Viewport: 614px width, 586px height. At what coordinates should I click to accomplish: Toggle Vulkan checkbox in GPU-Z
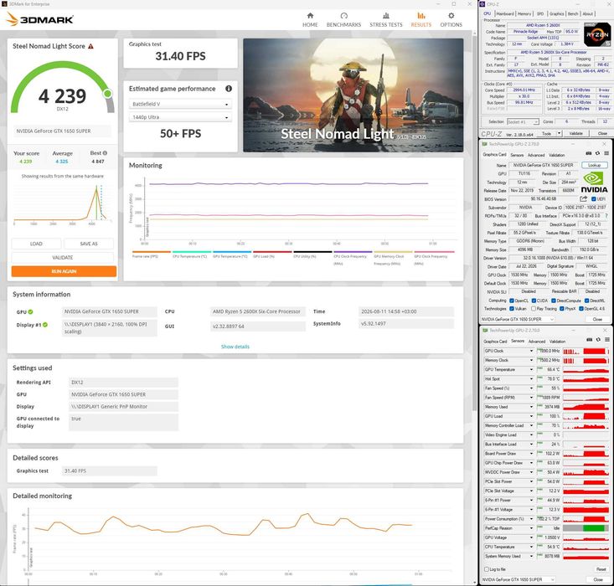(x=512, y=308)
